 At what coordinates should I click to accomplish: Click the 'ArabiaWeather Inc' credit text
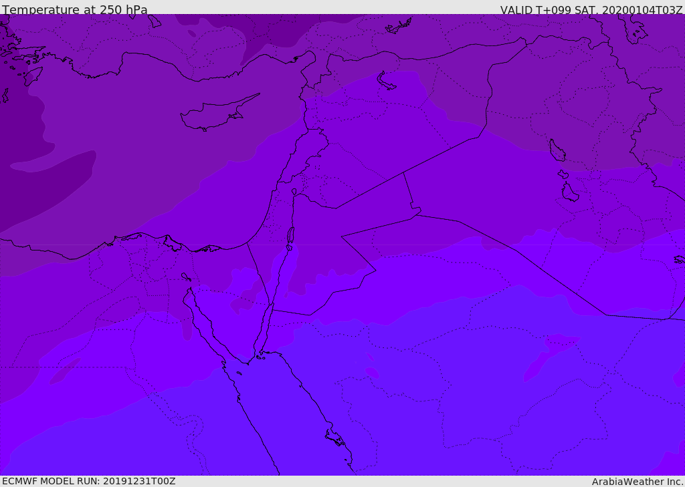[637, 482]
